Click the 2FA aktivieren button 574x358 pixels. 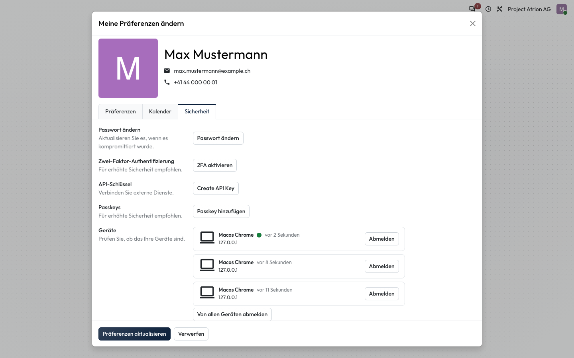pos(215,165)
